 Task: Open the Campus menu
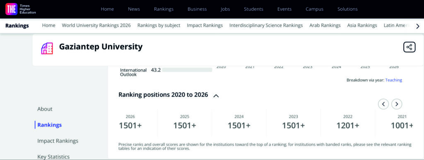(315, 9)
